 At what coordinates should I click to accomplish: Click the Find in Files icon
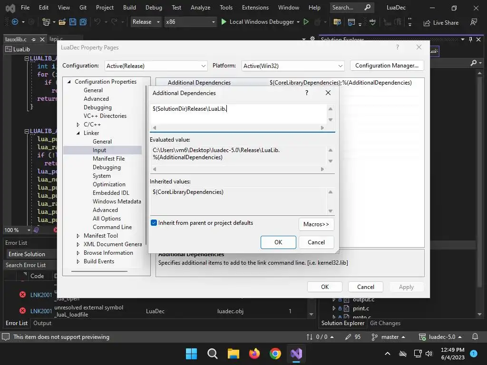click(337, 22)
